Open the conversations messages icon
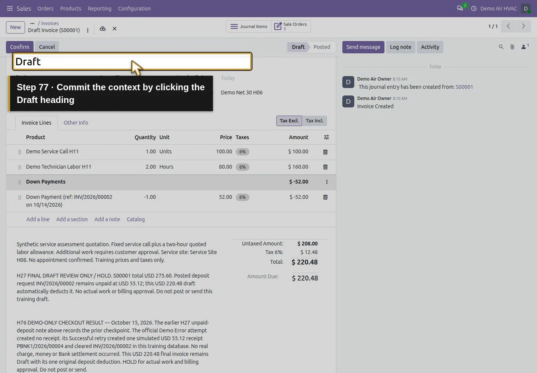This screenshot has height=373, width=537. (x=460, y=9)
